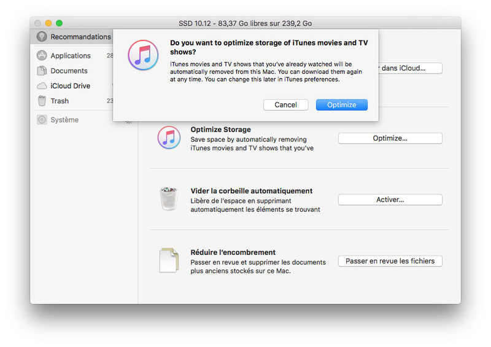The height and width of the screenshot is (347, 491).
Task: Click the partially hidden dans iCloud... button
Action: pyautogui.click(x=410, y=68)
